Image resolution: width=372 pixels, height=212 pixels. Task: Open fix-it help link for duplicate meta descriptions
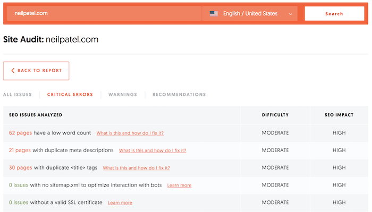(153, 151)
